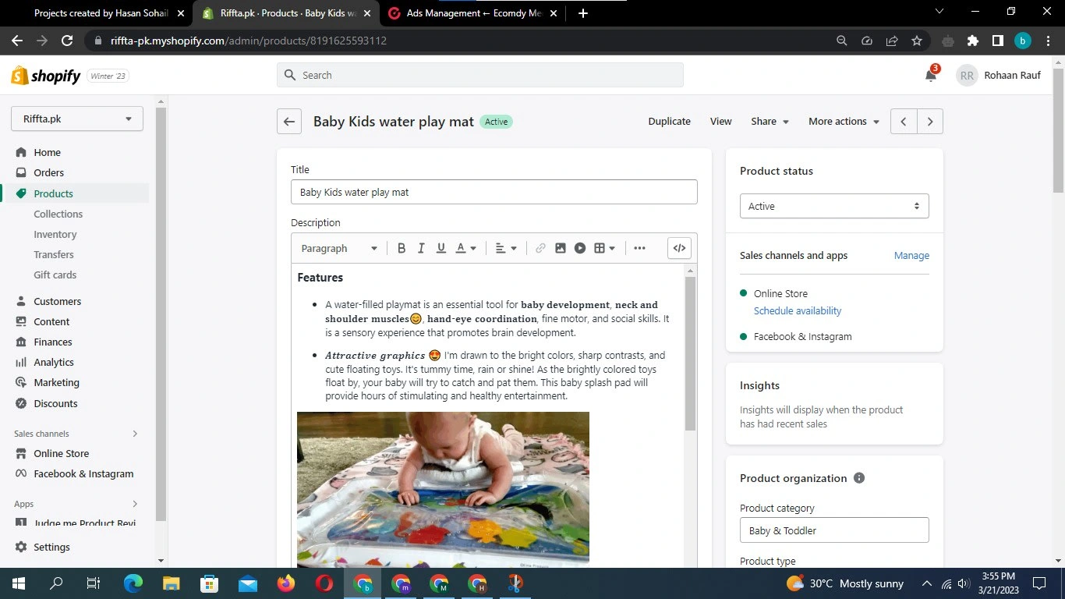Click the Duplicate product button
Image resolution: width=1065 pixels, height=599 pixels.
(x=669, y=121)
